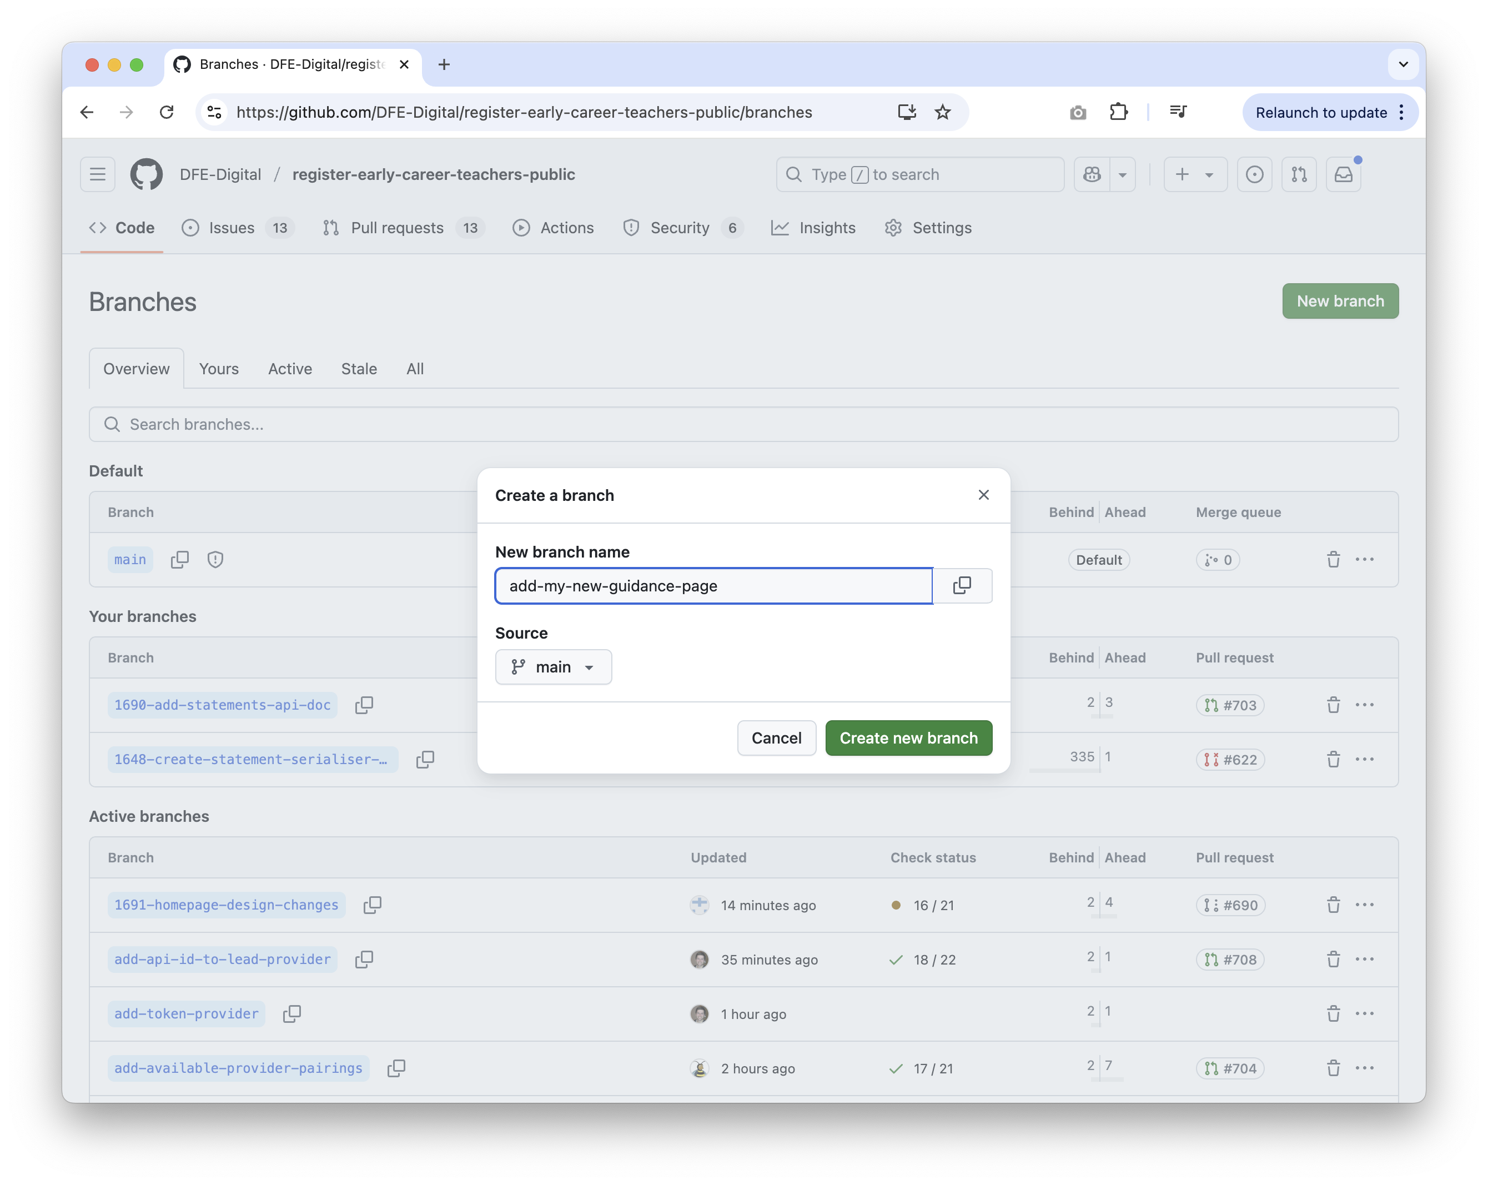Copy the 1691-homepage-design-changes branch name
This screenshot has height=1185, width=1488.
click(x=372, y=904)
